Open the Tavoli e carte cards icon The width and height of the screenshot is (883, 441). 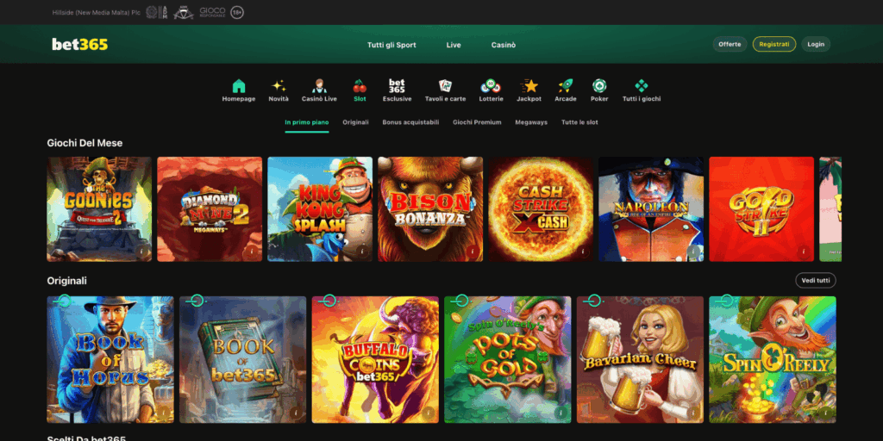coord(446,86)
